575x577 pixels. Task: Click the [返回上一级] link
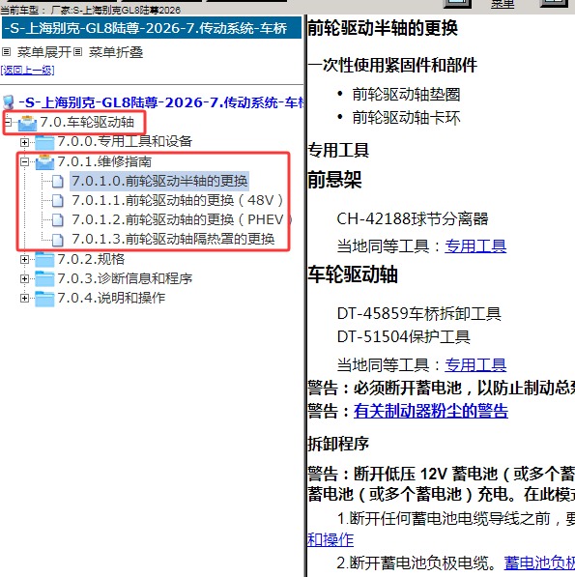point(28,70)
